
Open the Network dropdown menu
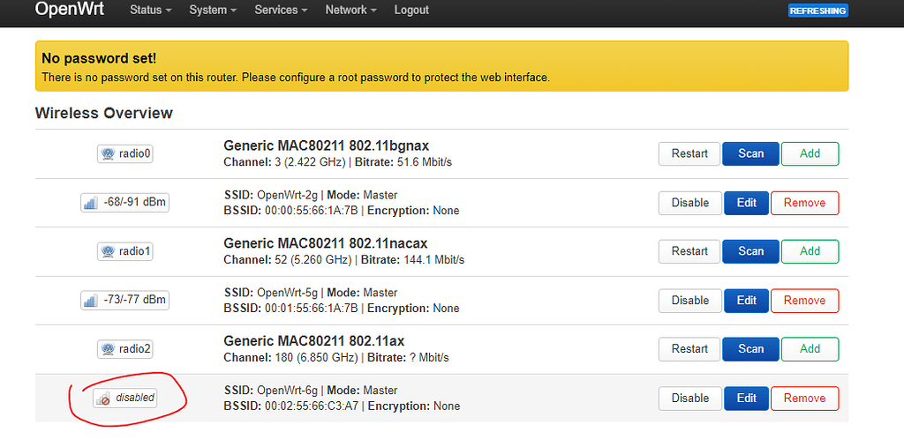click(350, 10)
